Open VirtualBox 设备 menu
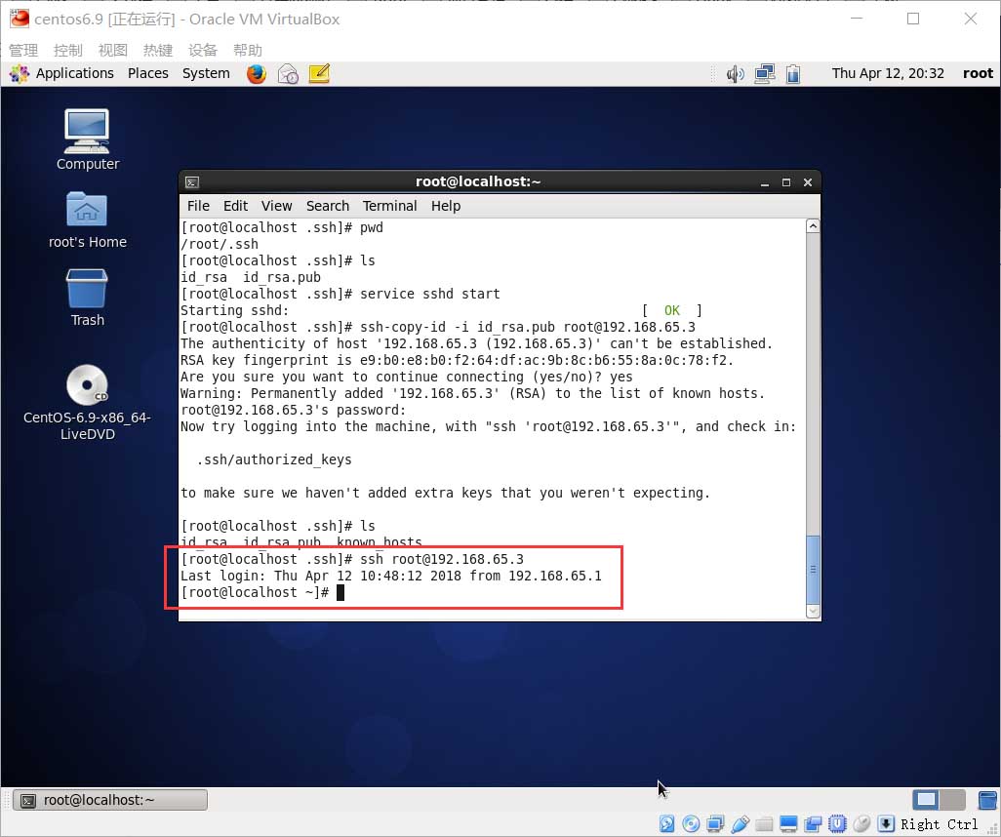 click(x=203, y=50)
